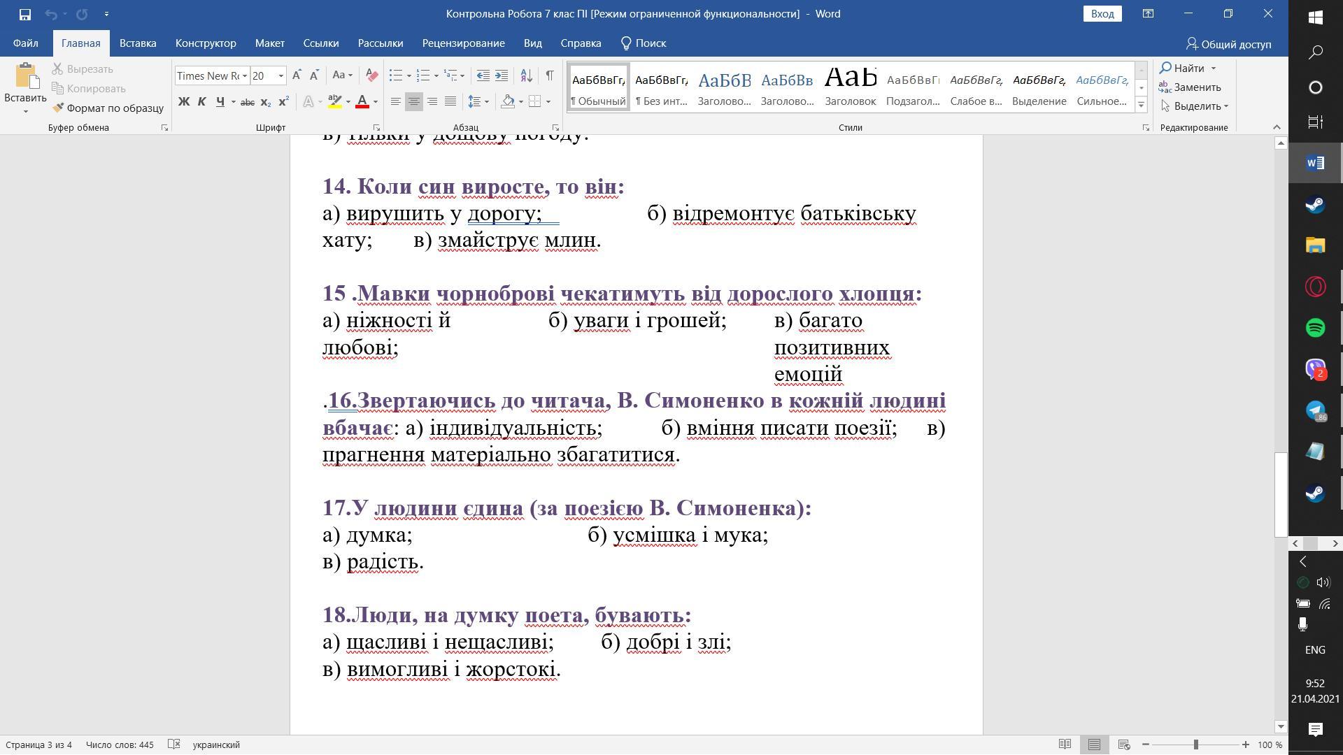Image resolution: width=1343 pixels, height=755 pixels.
Task: Open Telegram from the taskbar
Action: [1315, 410]
